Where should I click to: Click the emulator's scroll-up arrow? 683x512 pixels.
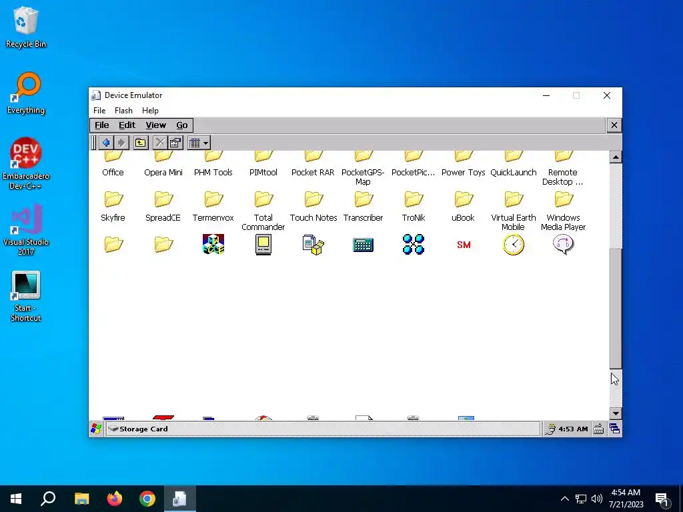tap(616, 157)
